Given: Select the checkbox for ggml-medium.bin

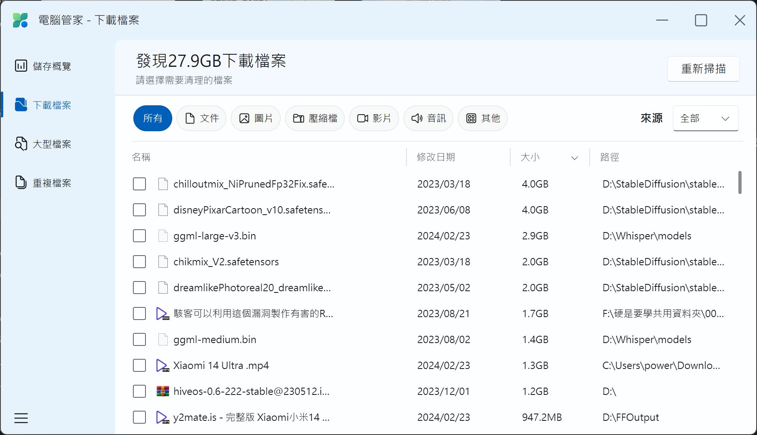Looking at the screenshot, I should [x=139, y=339].
